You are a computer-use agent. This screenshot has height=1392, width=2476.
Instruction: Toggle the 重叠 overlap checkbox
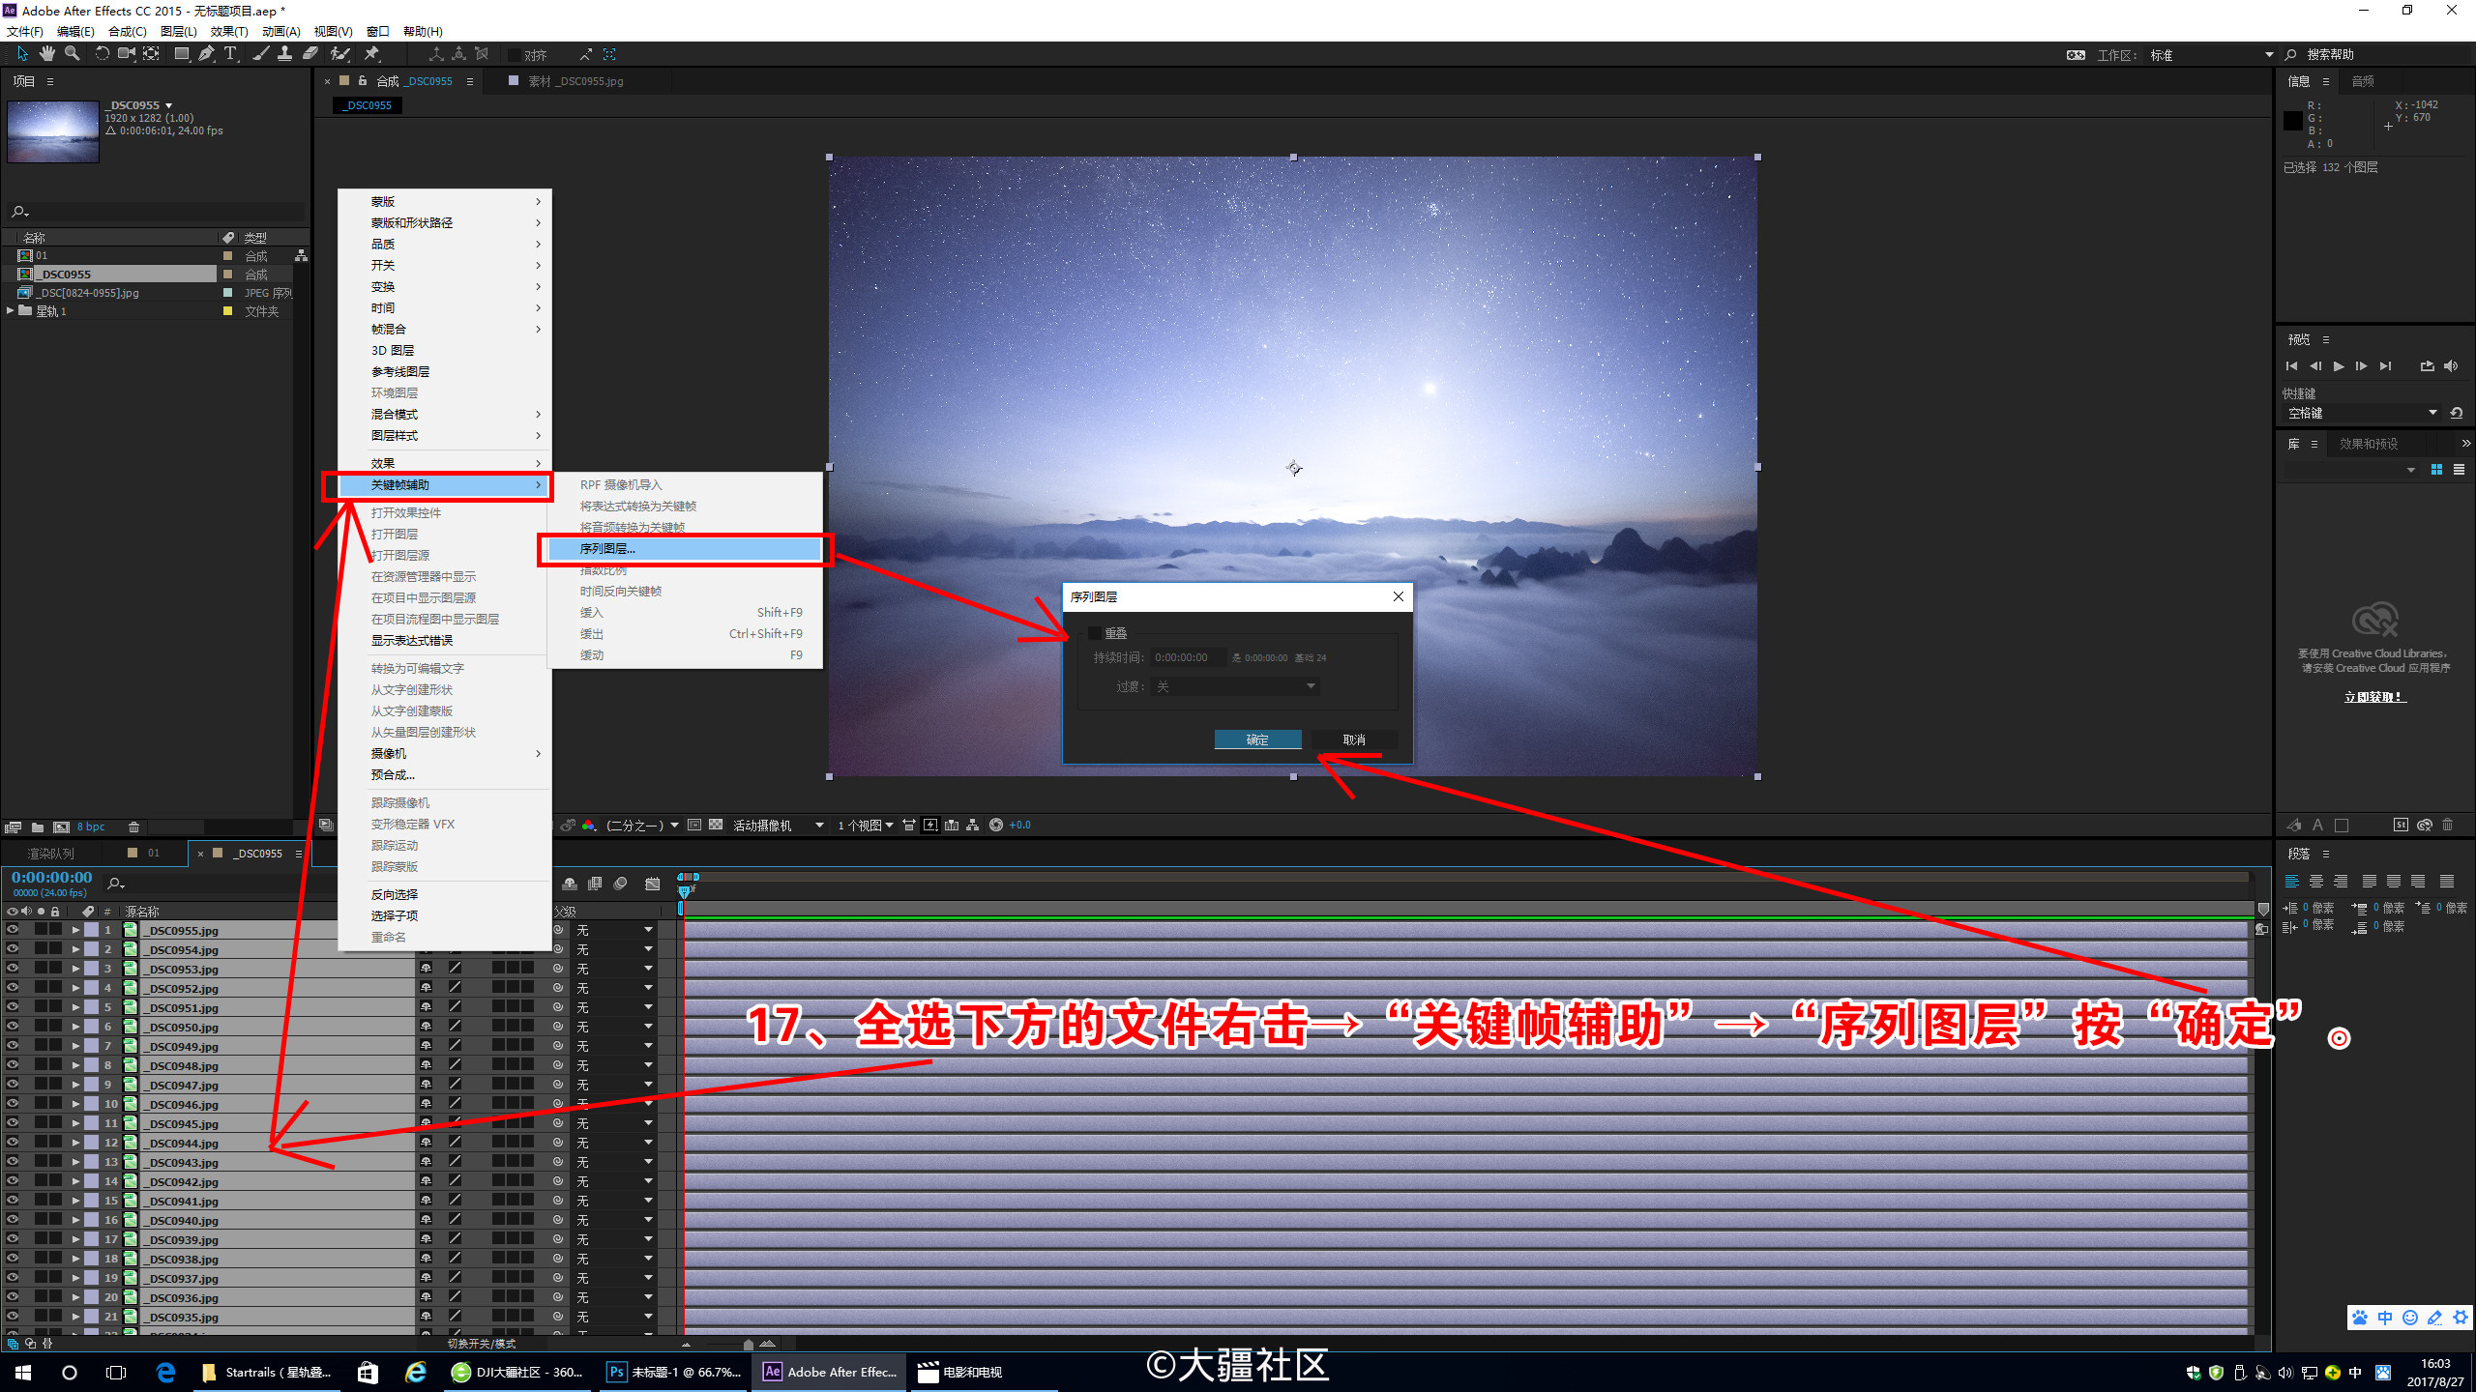click(x=1095, y=633)
